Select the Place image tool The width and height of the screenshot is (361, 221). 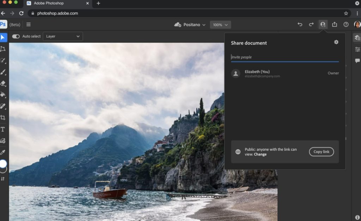click(x=3, y=141)
